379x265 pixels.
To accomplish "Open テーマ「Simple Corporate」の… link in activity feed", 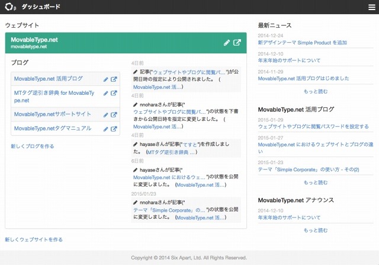I will click(x=169, y=210).
